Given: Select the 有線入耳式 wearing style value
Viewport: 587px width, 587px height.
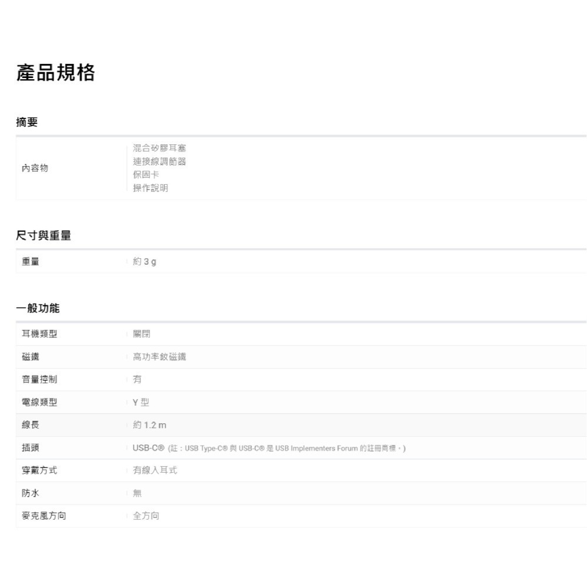Looking at the screenshot, I should (154, 470).
